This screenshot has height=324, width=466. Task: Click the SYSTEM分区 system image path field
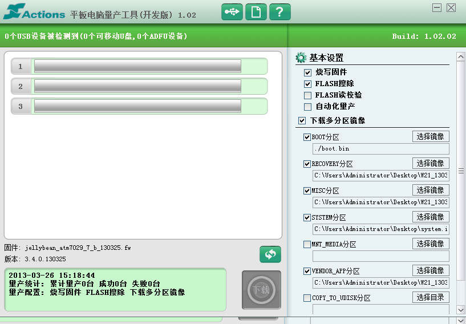tap(380, 229)
